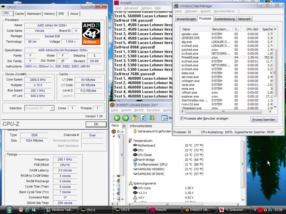This screenshot has height=214, width=286.
Task: Click the CPU-Z title bar icon
Action: coord(3,7)
